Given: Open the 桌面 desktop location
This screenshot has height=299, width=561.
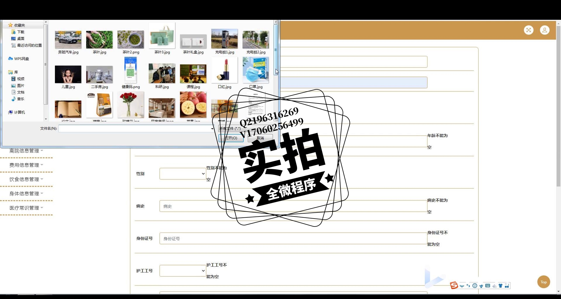Looking at the screenshot, I should point(18,39).
